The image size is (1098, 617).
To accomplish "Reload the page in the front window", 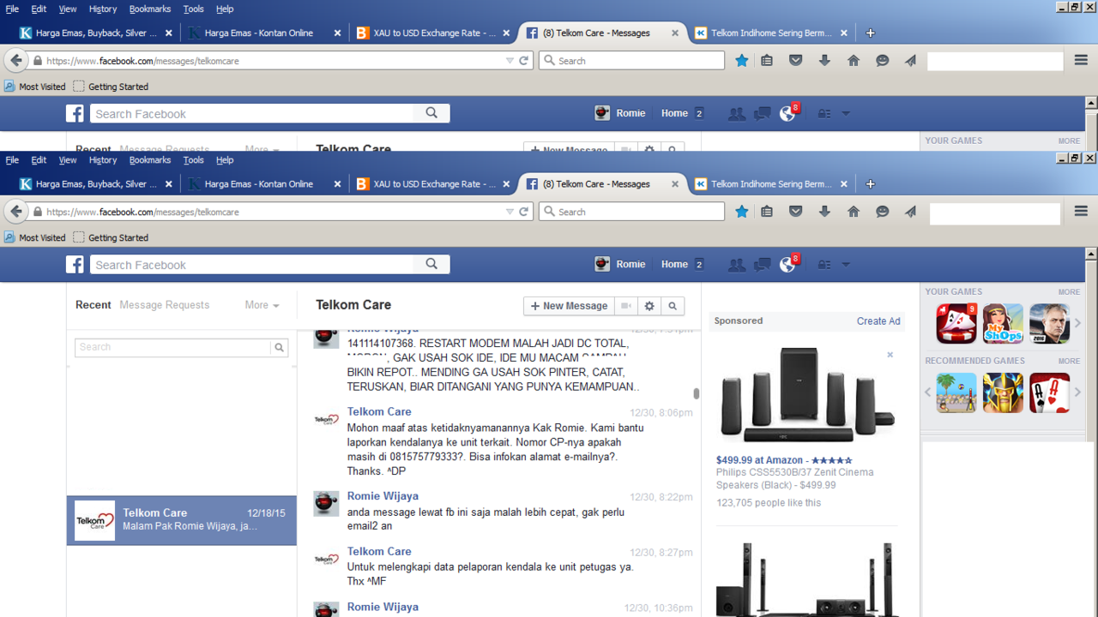I will click(523, 212).
